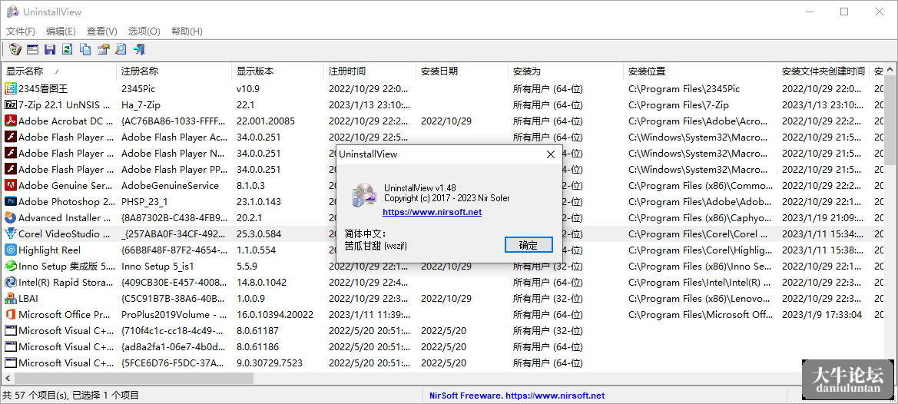Open Find with the magnifier toolbar icon
Viewport: 898px width, 404px height.
click(x=121, y=49)
